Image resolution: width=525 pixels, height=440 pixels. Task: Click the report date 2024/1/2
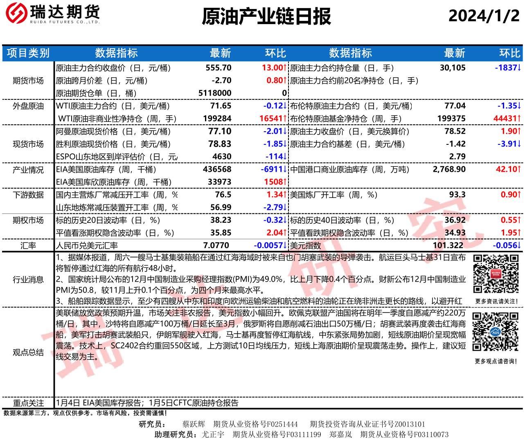[x=484, y=16]
